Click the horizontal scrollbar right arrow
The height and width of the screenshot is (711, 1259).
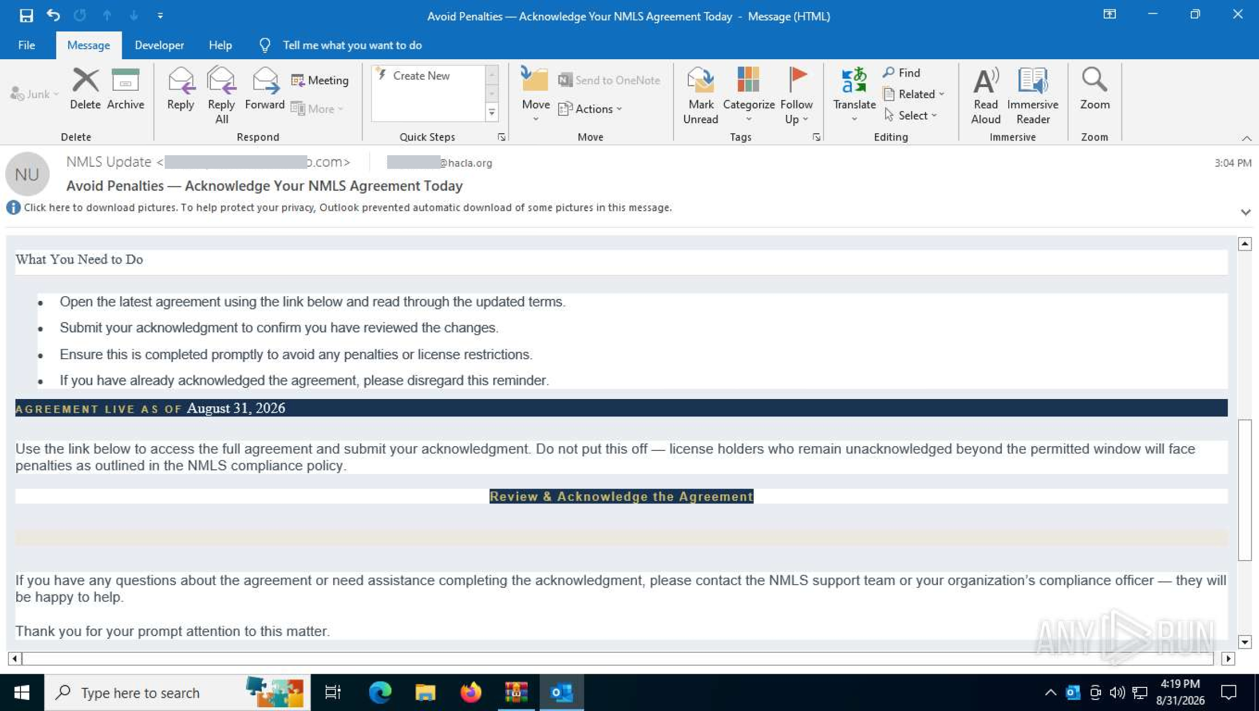pos(1228,659)
